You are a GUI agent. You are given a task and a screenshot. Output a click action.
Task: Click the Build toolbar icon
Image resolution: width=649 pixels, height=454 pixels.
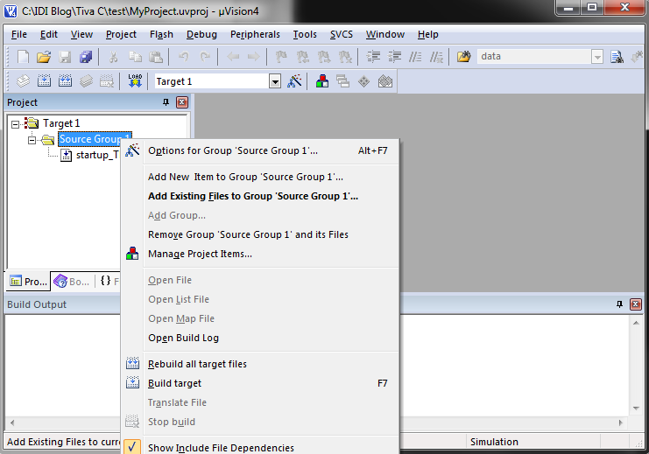pos(45,80)
